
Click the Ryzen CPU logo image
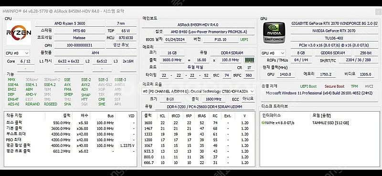click(x=19, y=33)
